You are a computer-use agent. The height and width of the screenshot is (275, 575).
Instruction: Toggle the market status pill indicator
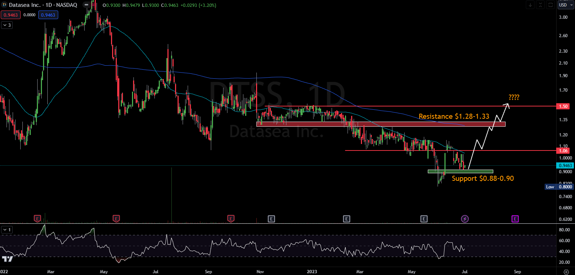86,5
